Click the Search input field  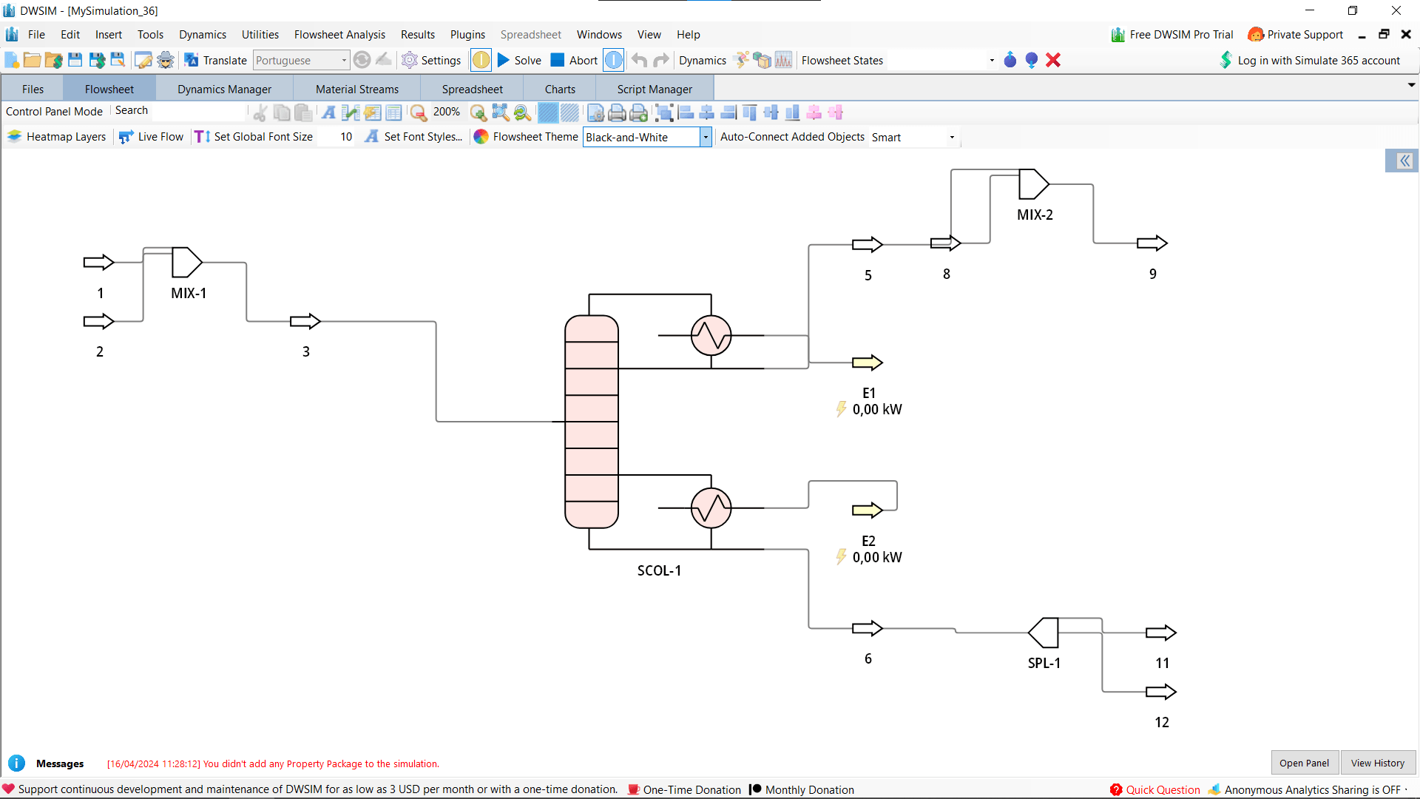pyautogui.click(x=197, y=111)
